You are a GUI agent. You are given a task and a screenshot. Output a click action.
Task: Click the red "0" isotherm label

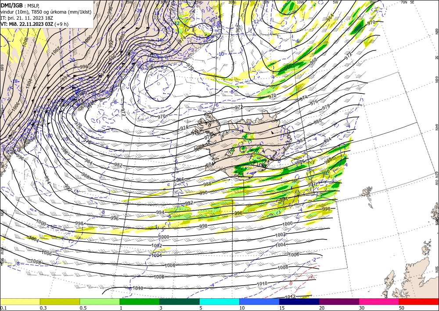291,283
